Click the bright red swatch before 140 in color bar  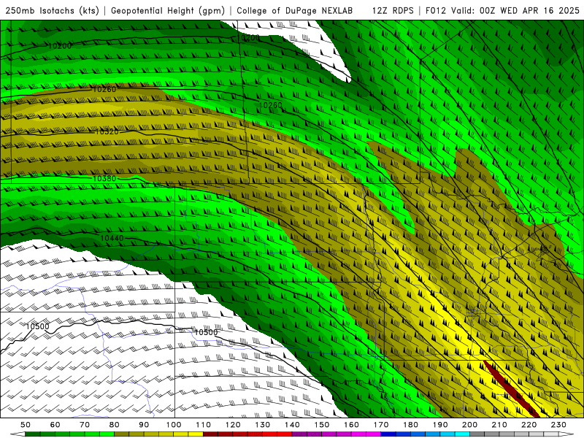285,434
